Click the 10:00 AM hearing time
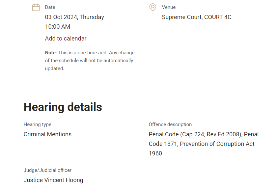Screen dimensions: 278x191 click(x=58, y=27)
